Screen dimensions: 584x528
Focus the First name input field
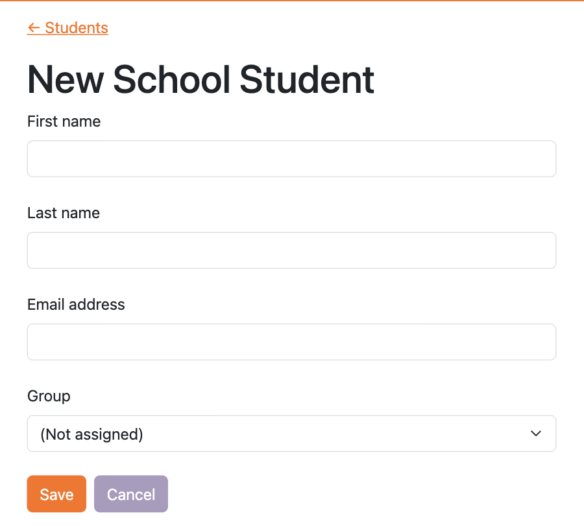point(291,159)
